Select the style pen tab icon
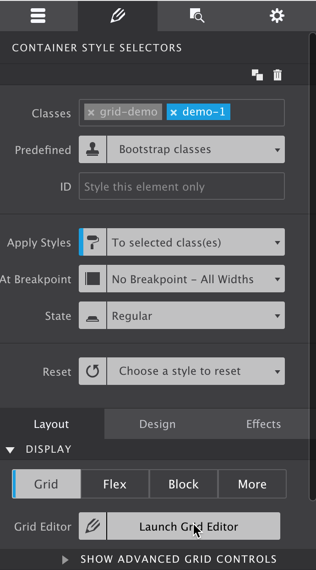Screen dimensions: 316x570 (118, 16)
